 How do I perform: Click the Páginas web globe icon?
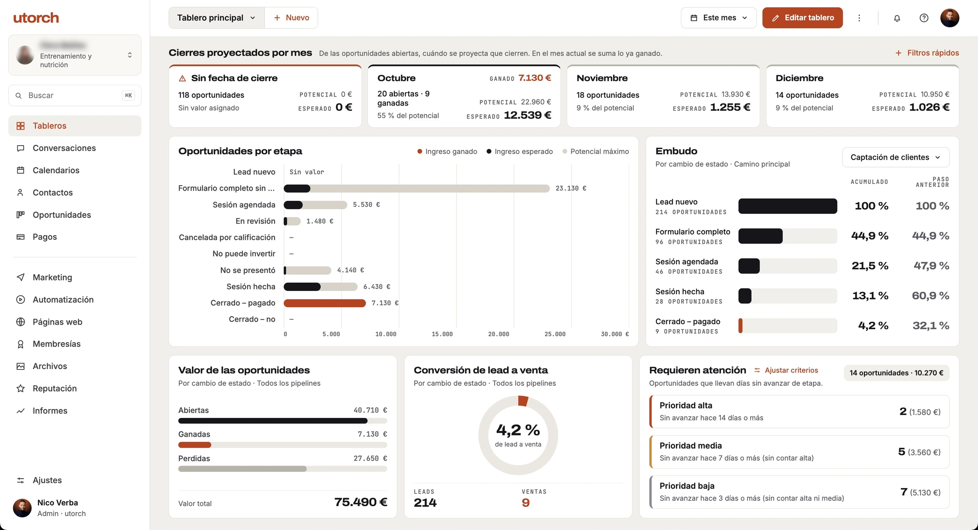coord(20,322)
